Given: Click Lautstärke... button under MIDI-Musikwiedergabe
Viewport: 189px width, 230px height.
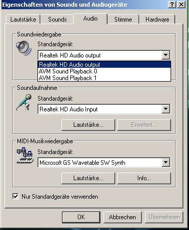Looking at the screenshot, I should pos(88,178).
